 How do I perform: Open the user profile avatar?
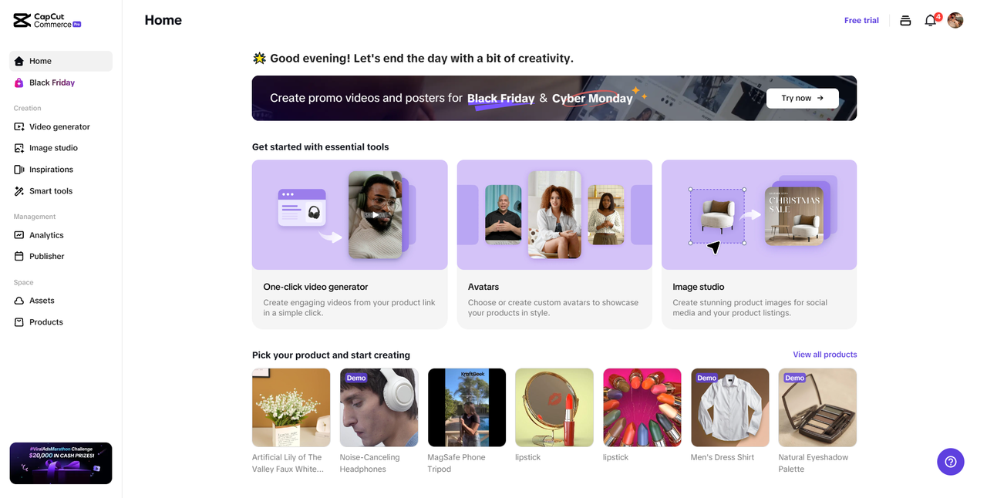coord(955,21)
